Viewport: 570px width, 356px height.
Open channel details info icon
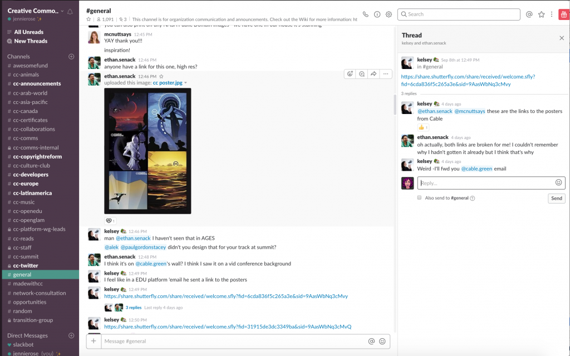click(377, 14)
